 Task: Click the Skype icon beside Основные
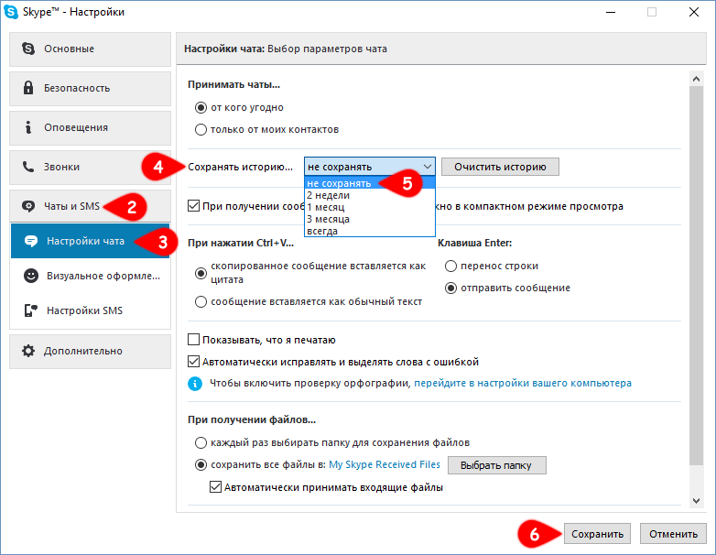28,49
